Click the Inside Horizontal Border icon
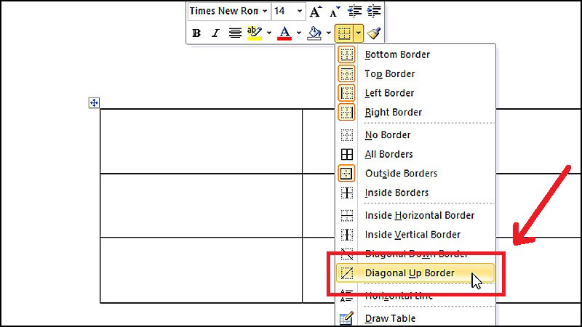Screen dimensions: 582x327 [x=347, y=215]
